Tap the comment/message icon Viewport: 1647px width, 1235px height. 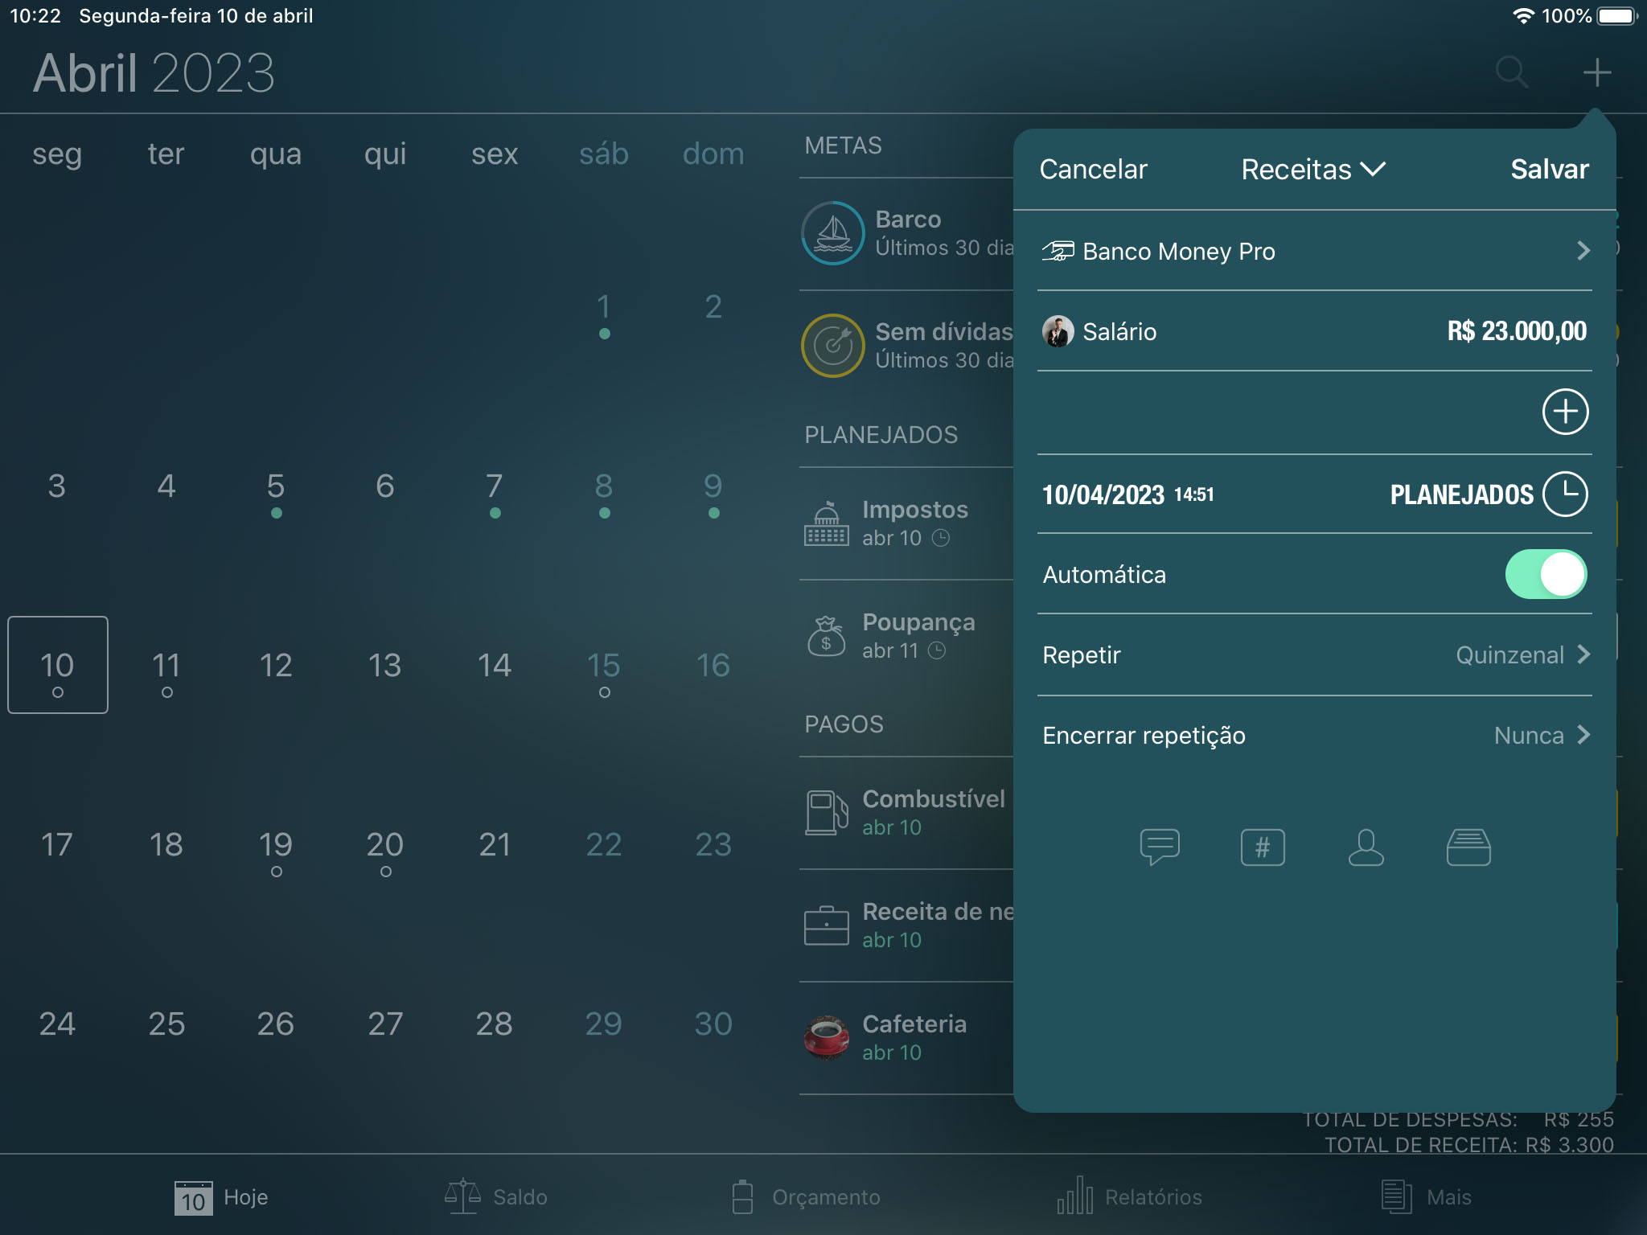[1156, 846]
